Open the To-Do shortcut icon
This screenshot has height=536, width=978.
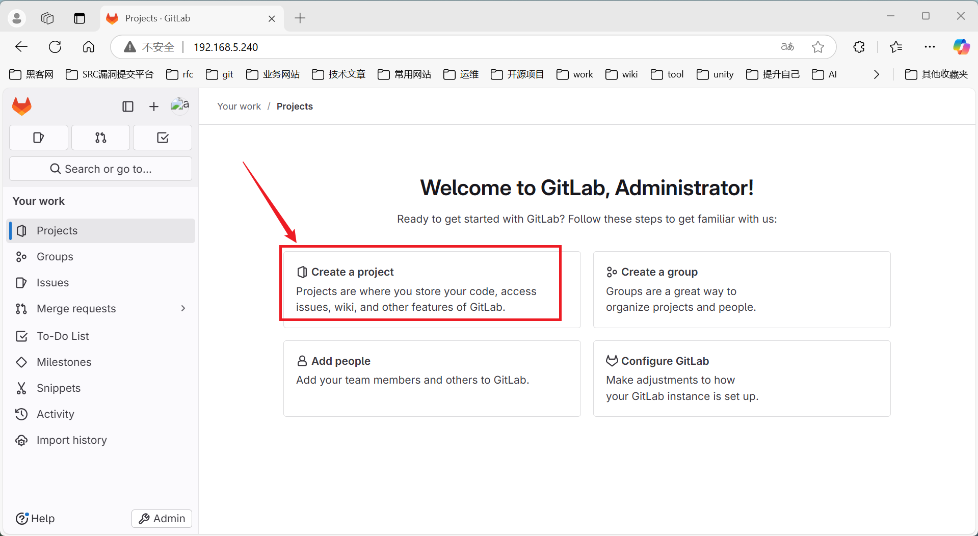pos(163,138)
